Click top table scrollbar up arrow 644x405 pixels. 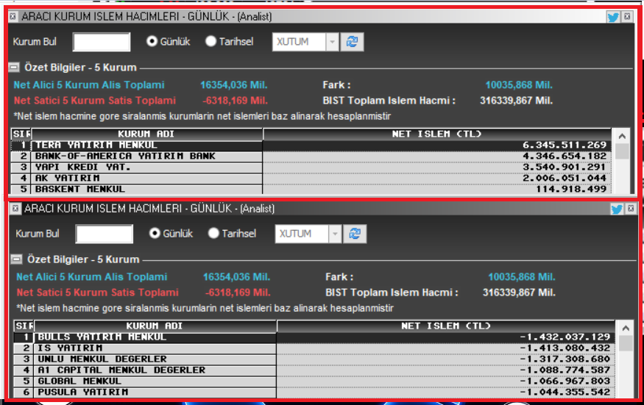coord(622,136)
